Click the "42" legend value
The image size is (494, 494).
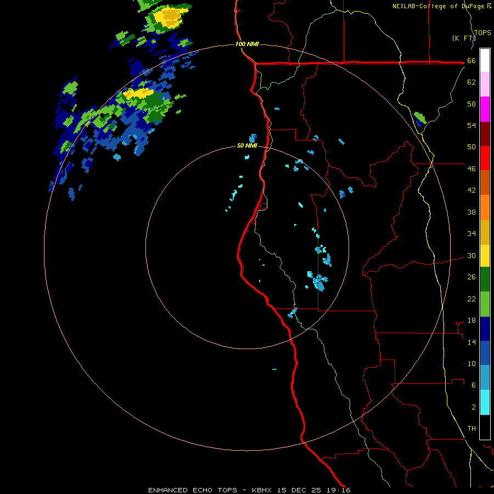tap(471, 190)
